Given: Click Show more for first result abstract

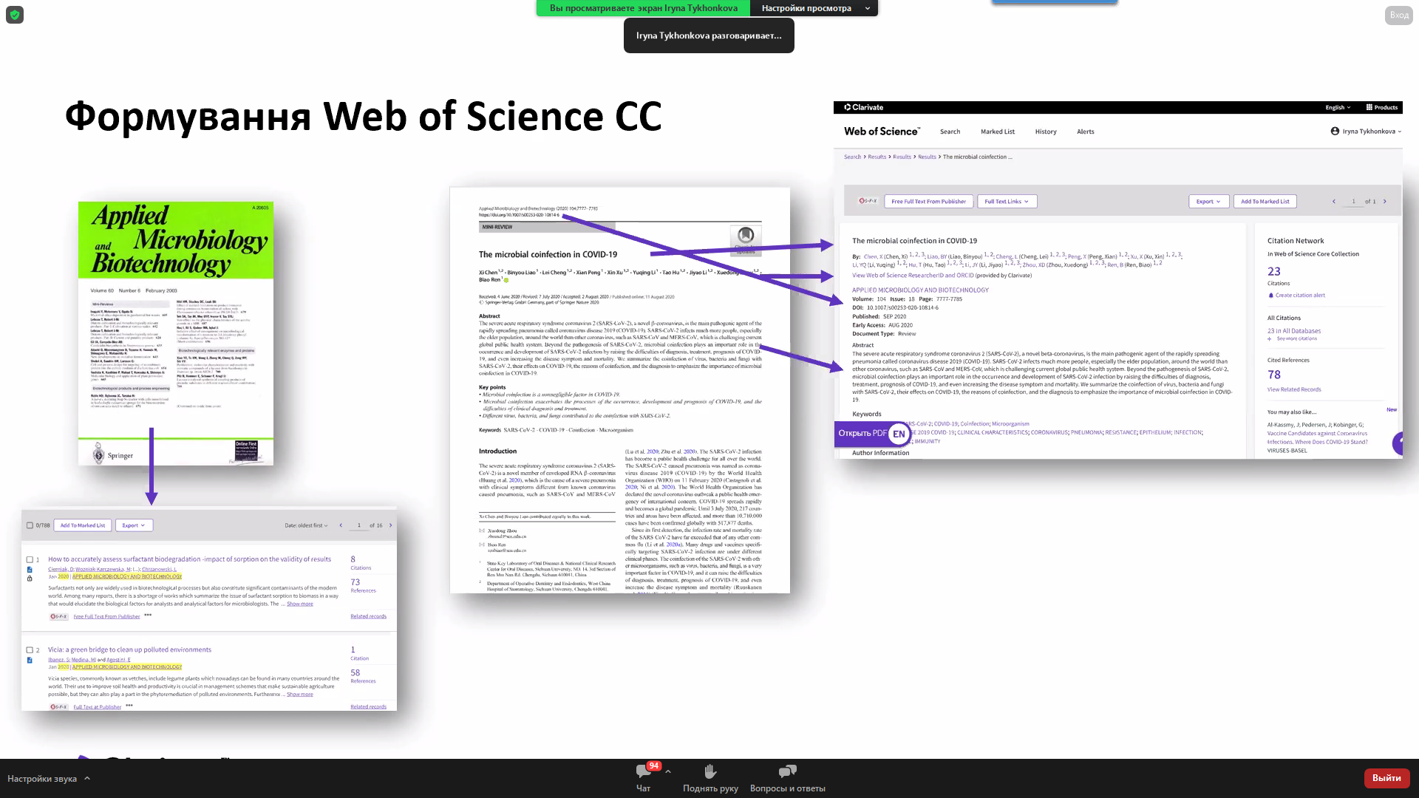Looking at the screenshot, I should click(300, 604).
